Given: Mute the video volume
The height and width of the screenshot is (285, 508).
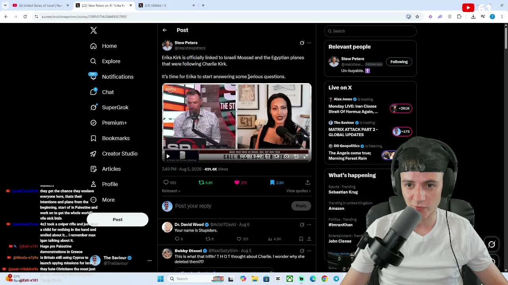Looking at the screenshot, I should pos(277,156).
